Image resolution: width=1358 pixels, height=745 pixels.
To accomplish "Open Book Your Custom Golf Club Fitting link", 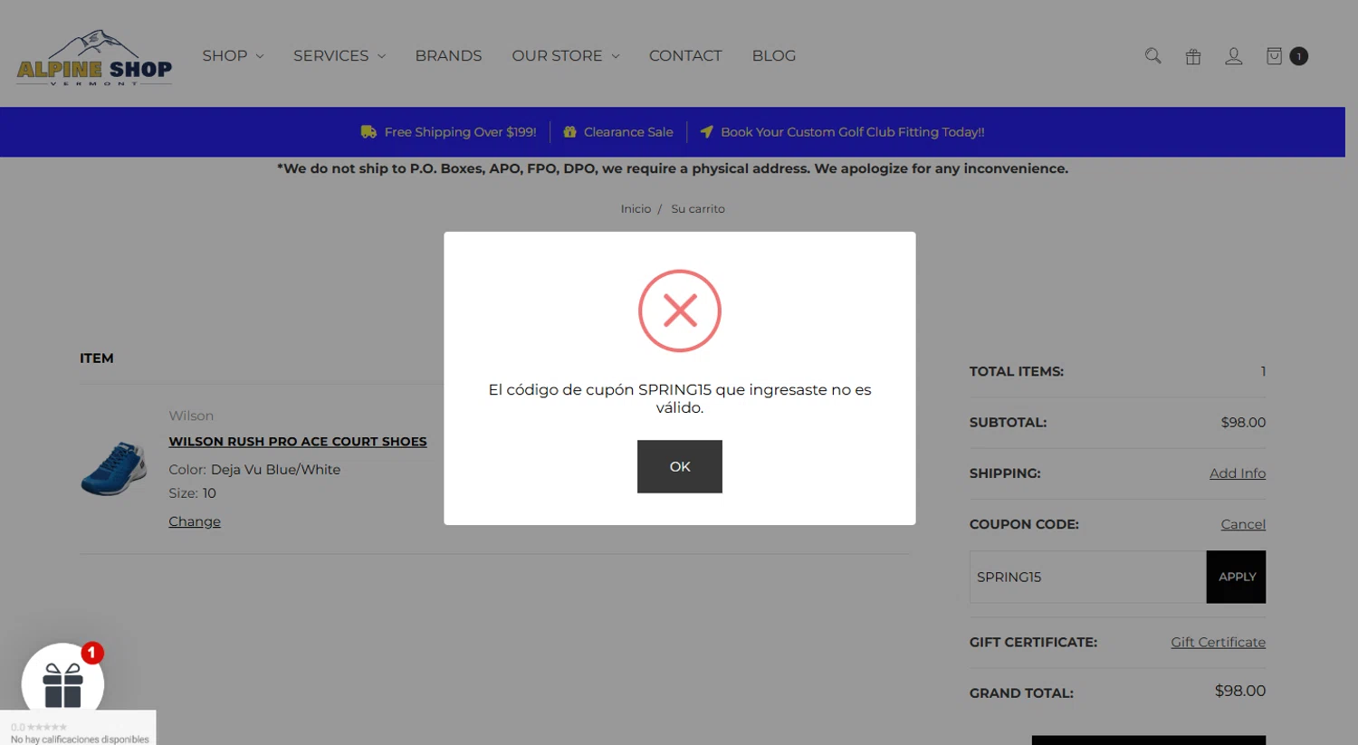I will pos(852,132).
